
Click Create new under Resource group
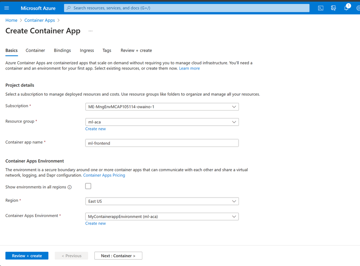[95, 129]
